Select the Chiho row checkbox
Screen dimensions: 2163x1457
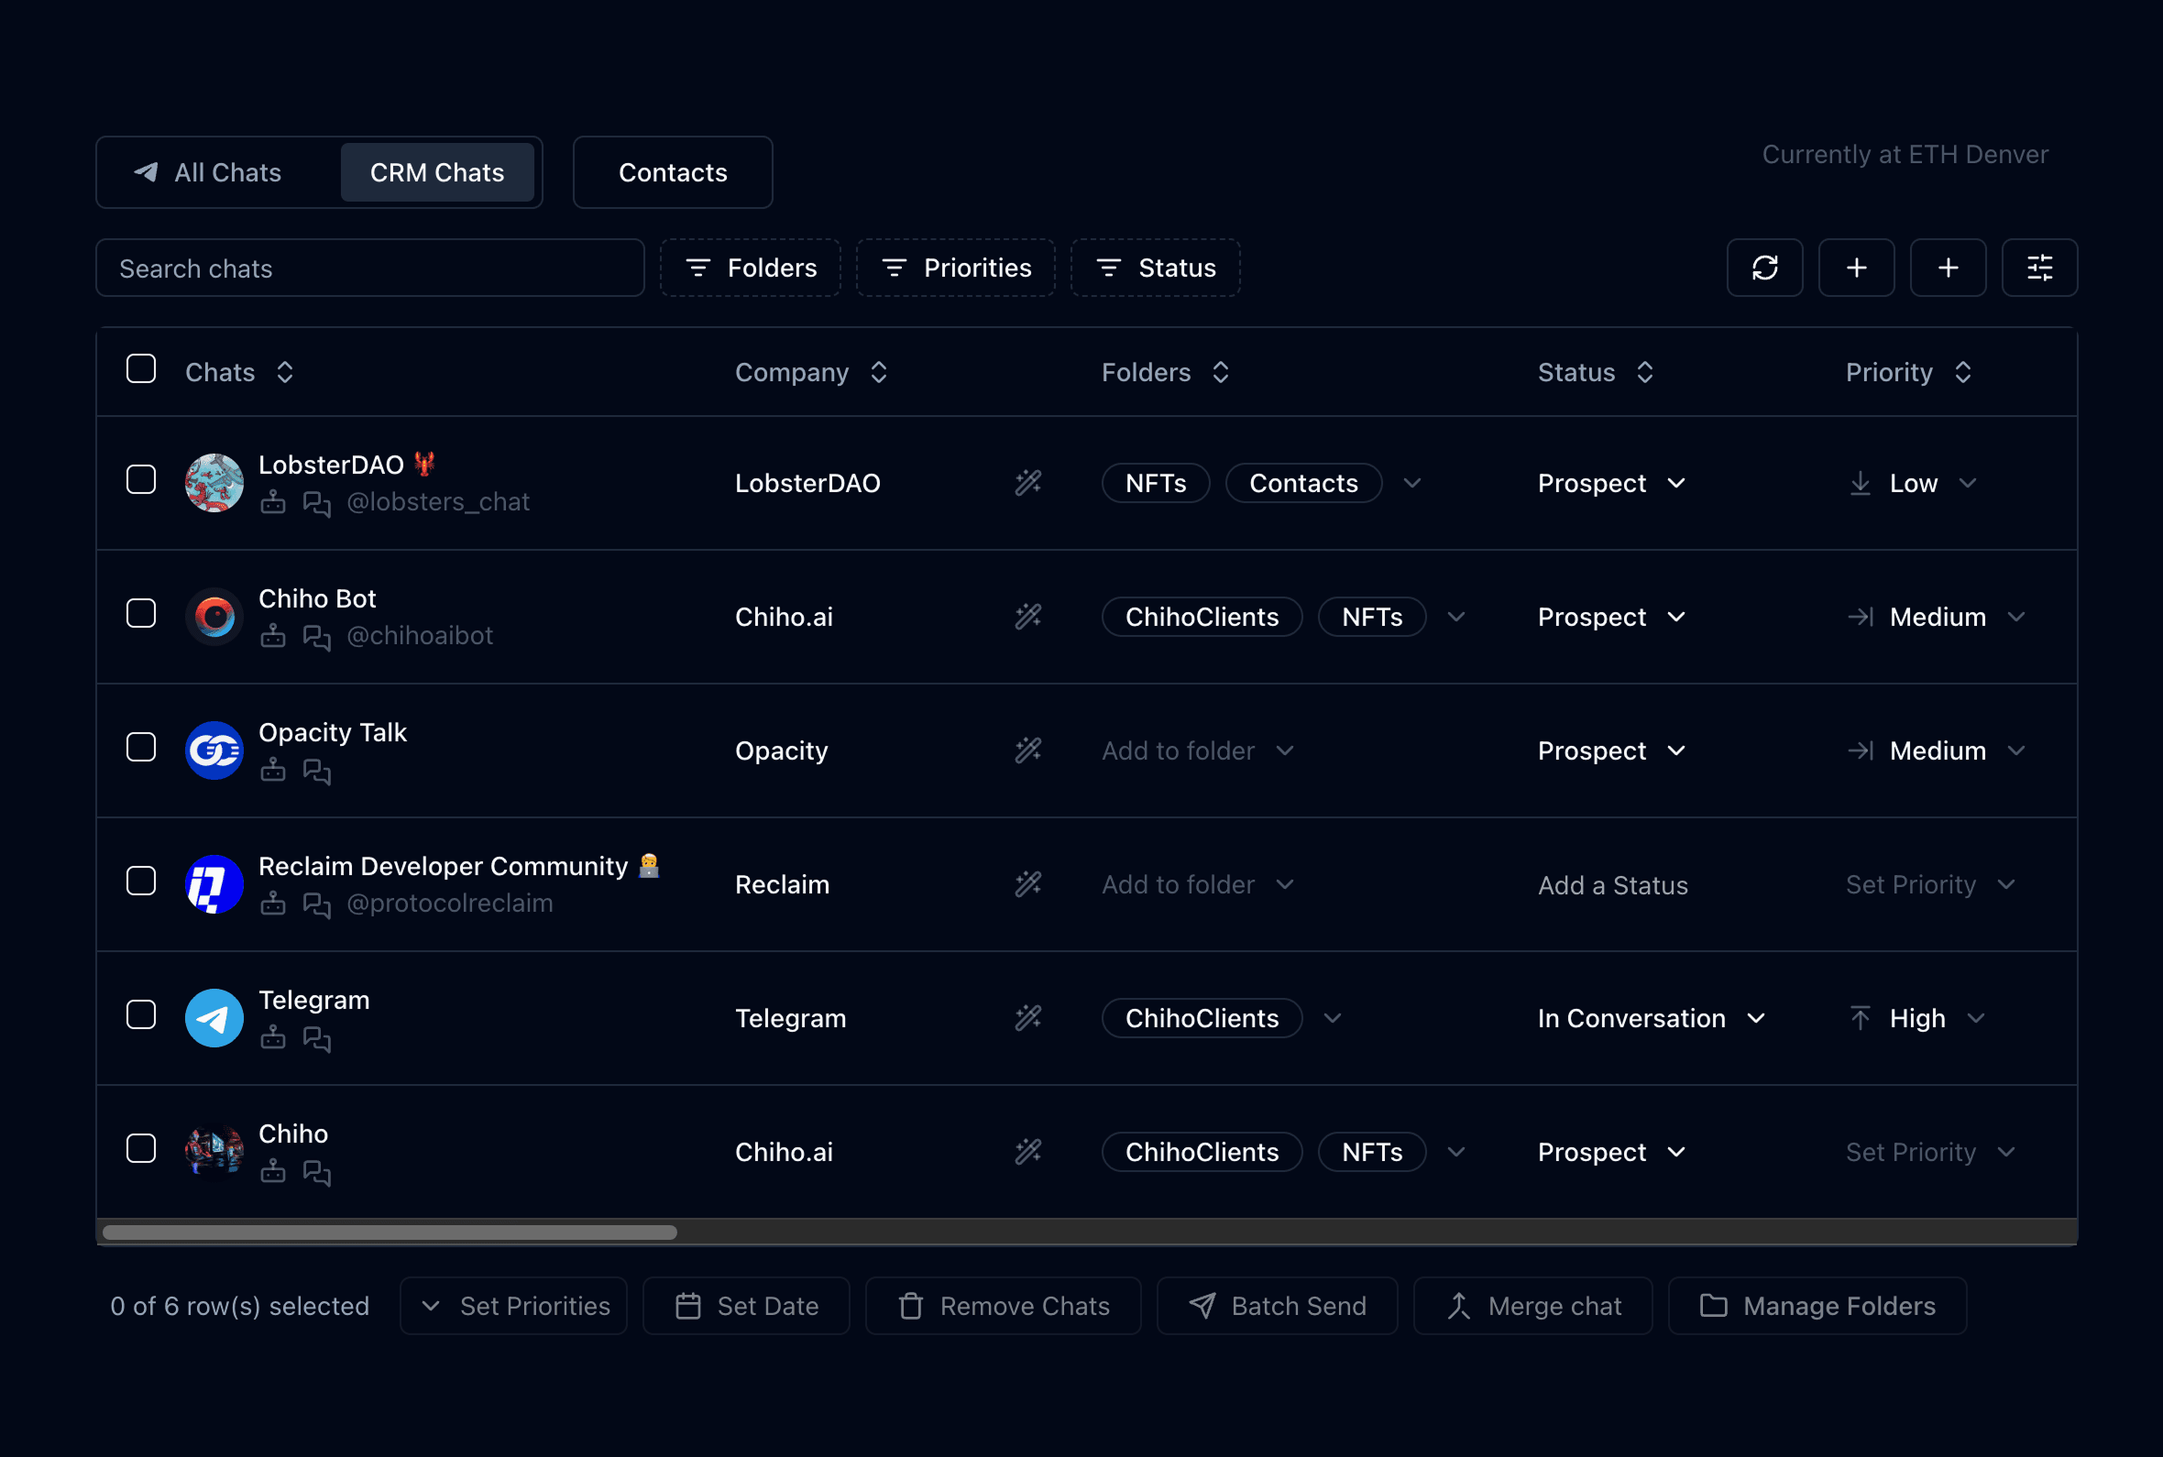[141, 1148]
